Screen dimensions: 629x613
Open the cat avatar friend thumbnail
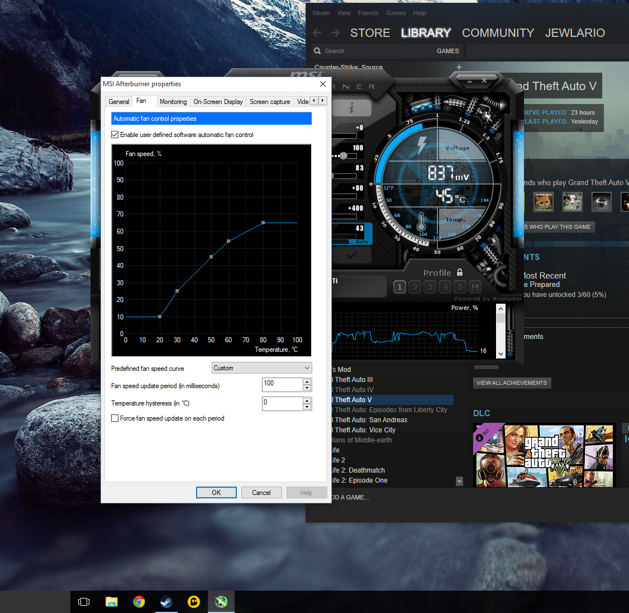(544, 202)
